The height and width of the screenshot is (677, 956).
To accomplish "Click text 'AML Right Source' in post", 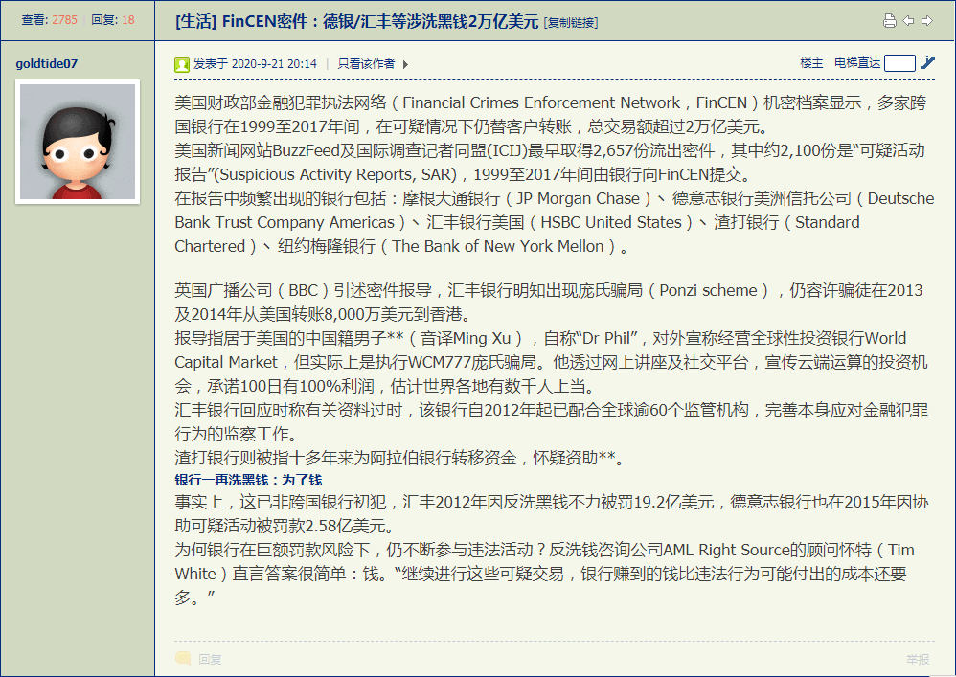I will tap(726, 551).
